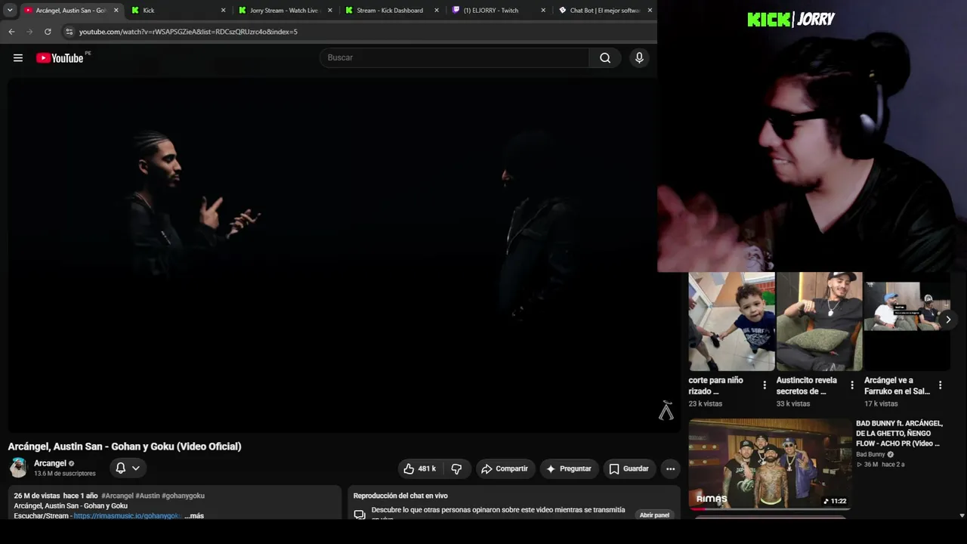Open the YouTube guide hamburger menu
Screen dimensions: 967x544
tap(18, 58)
